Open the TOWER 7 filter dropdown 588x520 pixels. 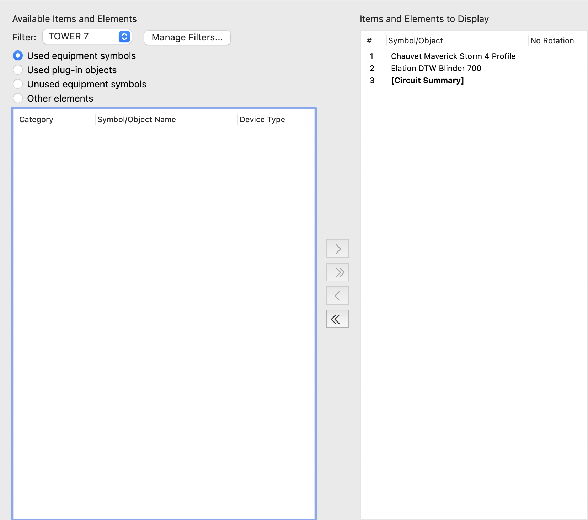pyautogui.click(x=87, y=37)
